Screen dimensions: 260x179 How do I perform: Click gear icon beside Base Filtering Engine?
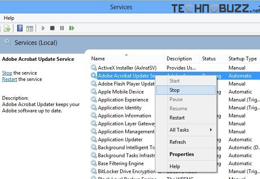pyautogui.click(x=94, y=163)
